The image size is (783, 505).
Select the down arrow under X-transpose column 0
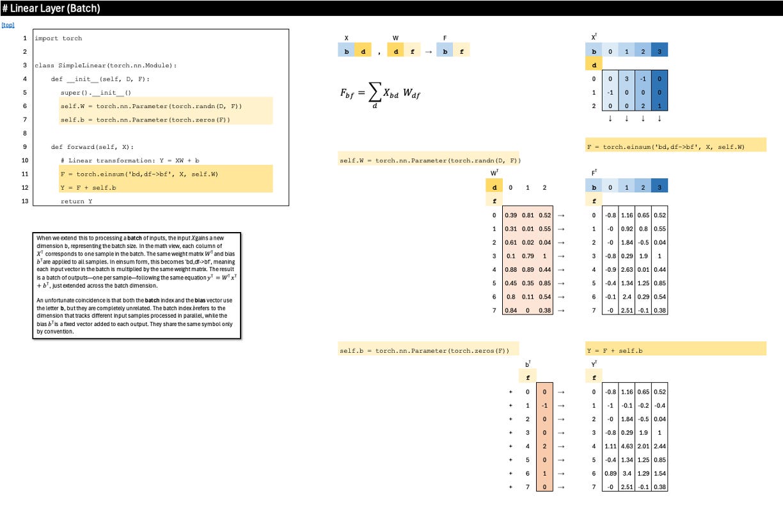(x=609, y=118)
